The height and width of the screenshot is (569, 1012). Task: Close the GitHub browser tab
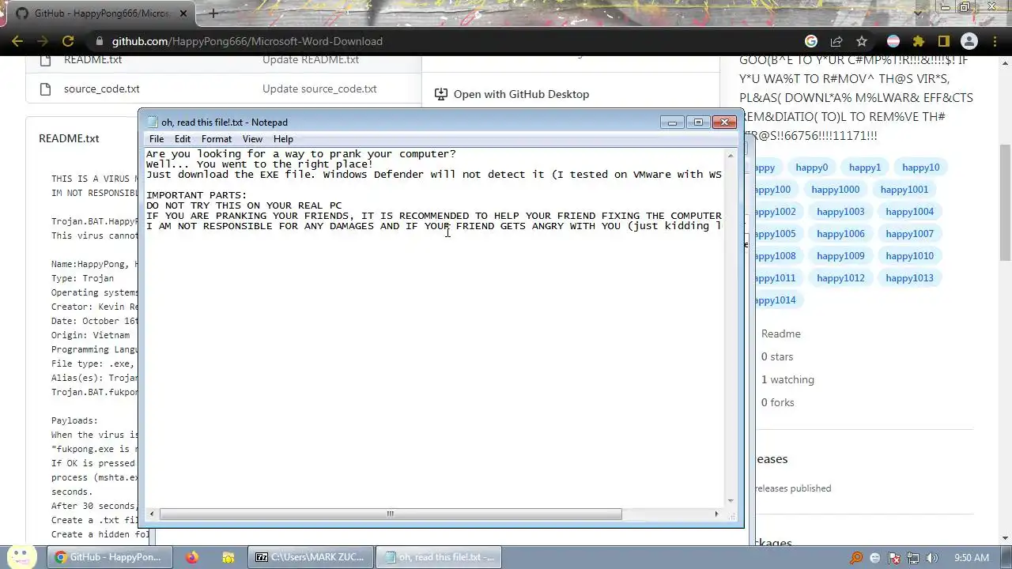click(x=184, y=13)
